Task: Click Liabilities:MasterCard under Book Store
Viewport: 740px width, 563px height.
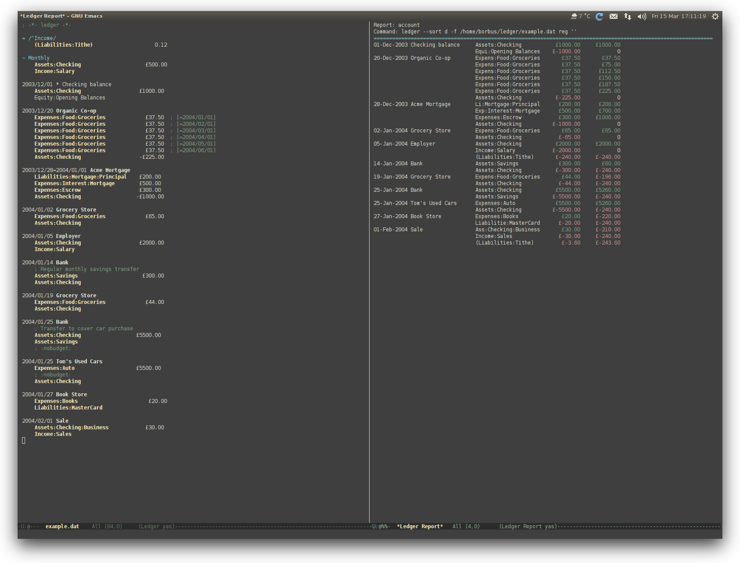Action: [68, 407]
